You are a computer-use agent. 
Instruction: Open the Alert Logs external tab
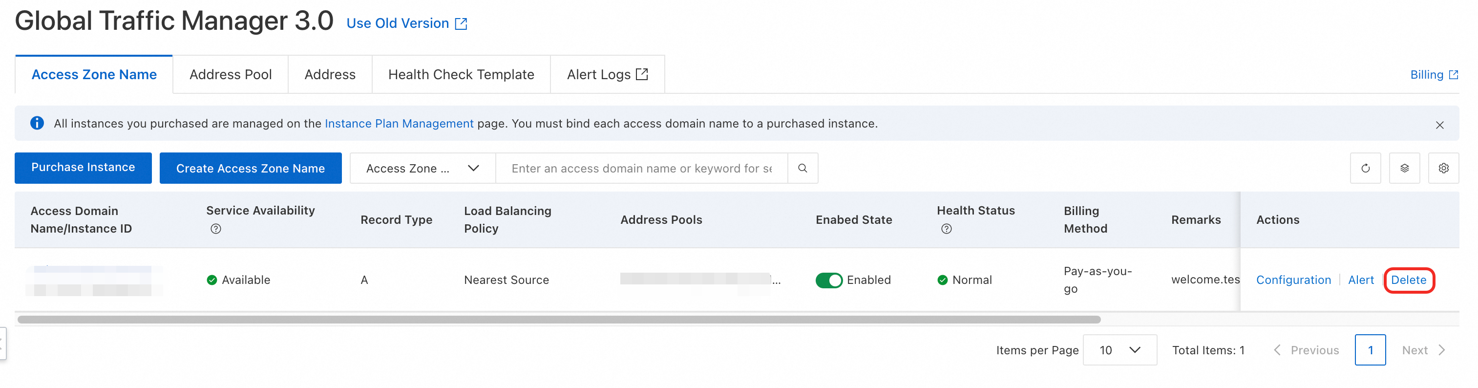click(x=607, y=75)
